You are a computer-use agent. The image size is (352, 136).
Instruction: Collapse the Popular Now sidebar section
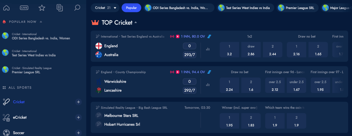coord(41,22)
